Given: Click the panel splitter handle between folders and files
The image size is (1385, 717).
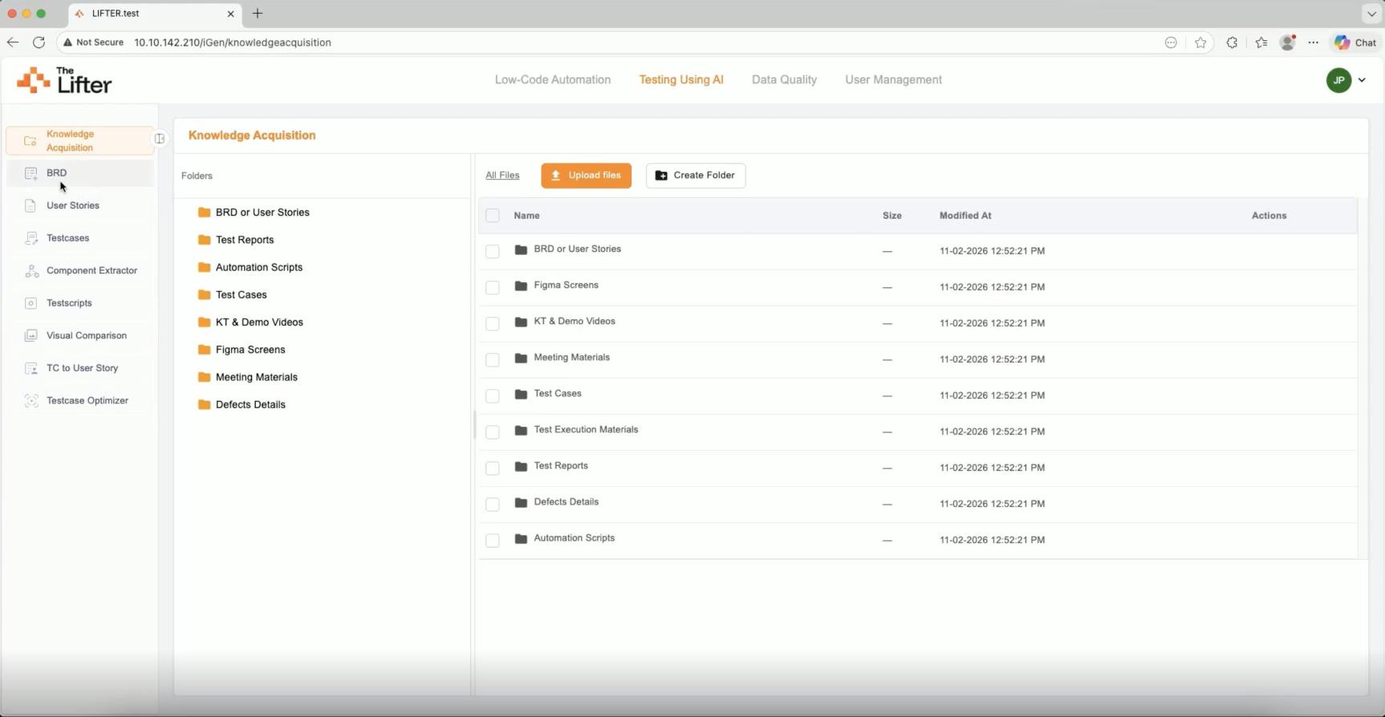Looking at the screenshot, I should click(x=474, y=425).
